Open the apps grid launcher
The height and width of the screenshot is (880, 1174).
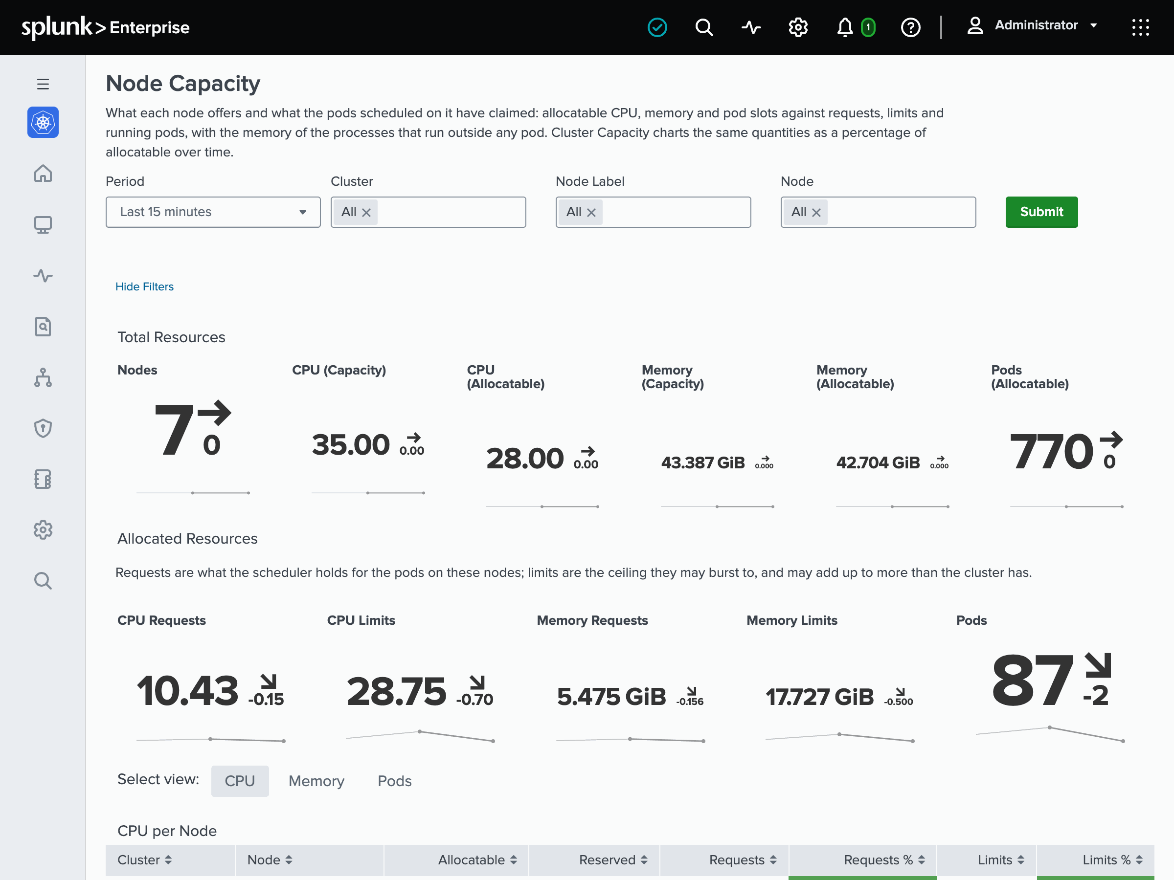pyautogui.click(x=1140, y=27)
